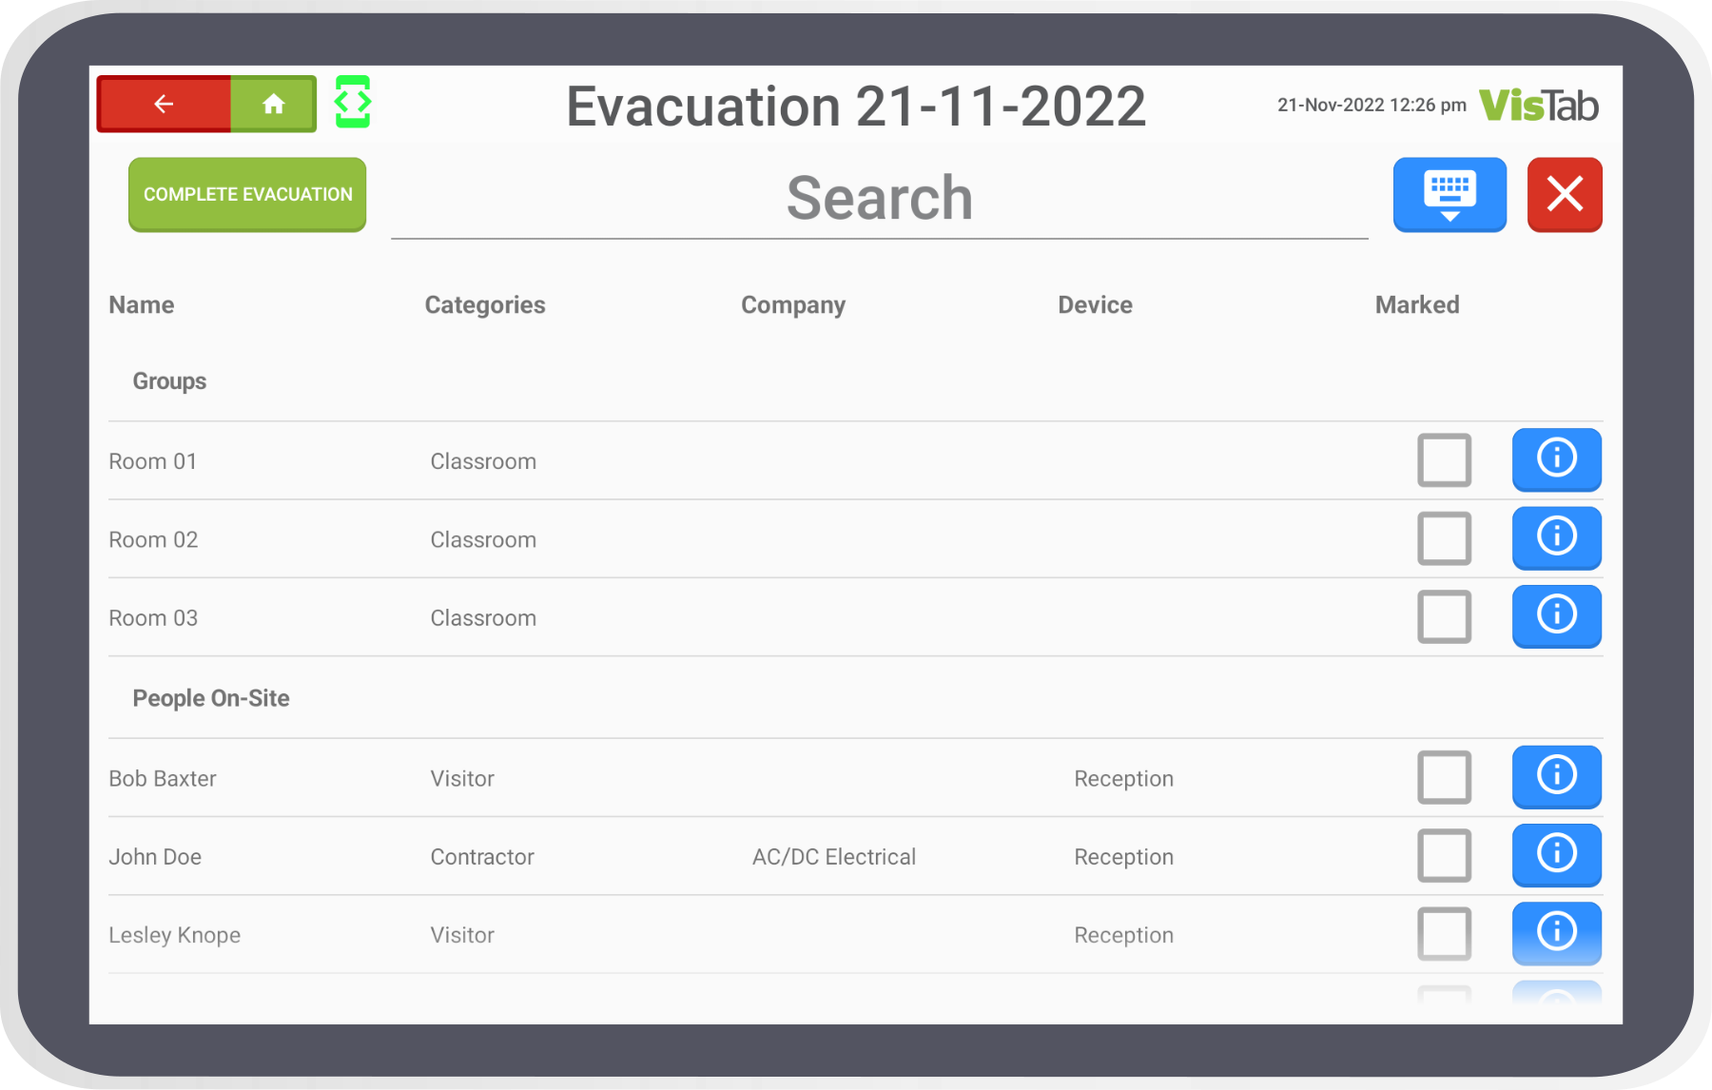Mark Room 01 as evacuated

(1444, 460)
